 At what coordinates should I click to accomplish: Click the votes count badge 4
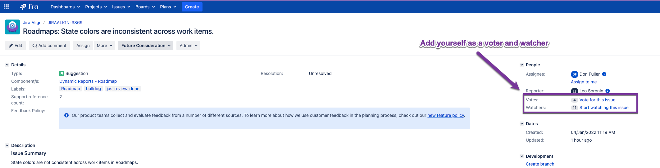click(x=574, y=100)
